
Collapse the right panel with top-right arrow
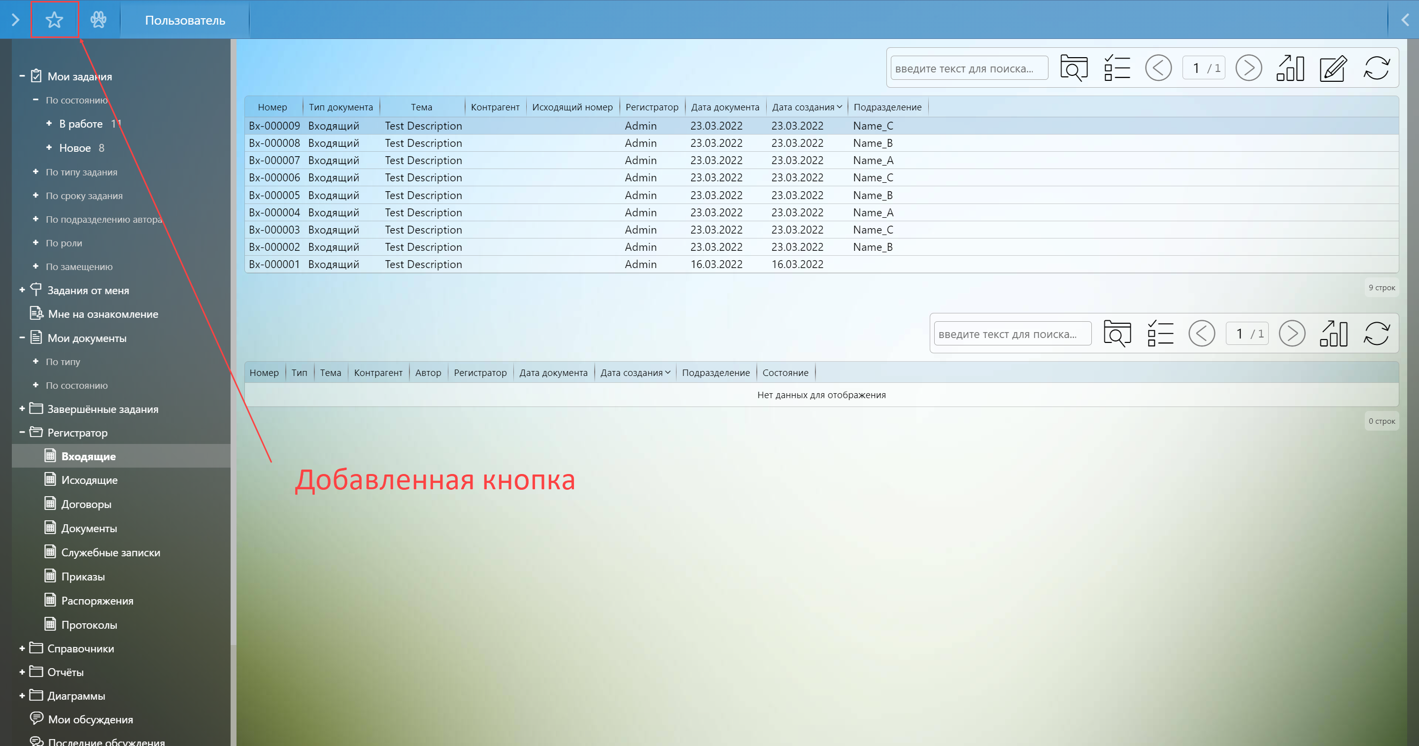[1404, 20]
